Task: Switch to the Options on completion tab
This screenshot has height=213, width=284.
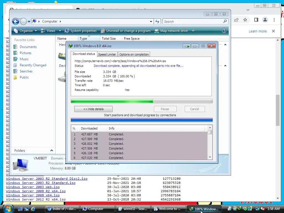Action: (134, 54)
